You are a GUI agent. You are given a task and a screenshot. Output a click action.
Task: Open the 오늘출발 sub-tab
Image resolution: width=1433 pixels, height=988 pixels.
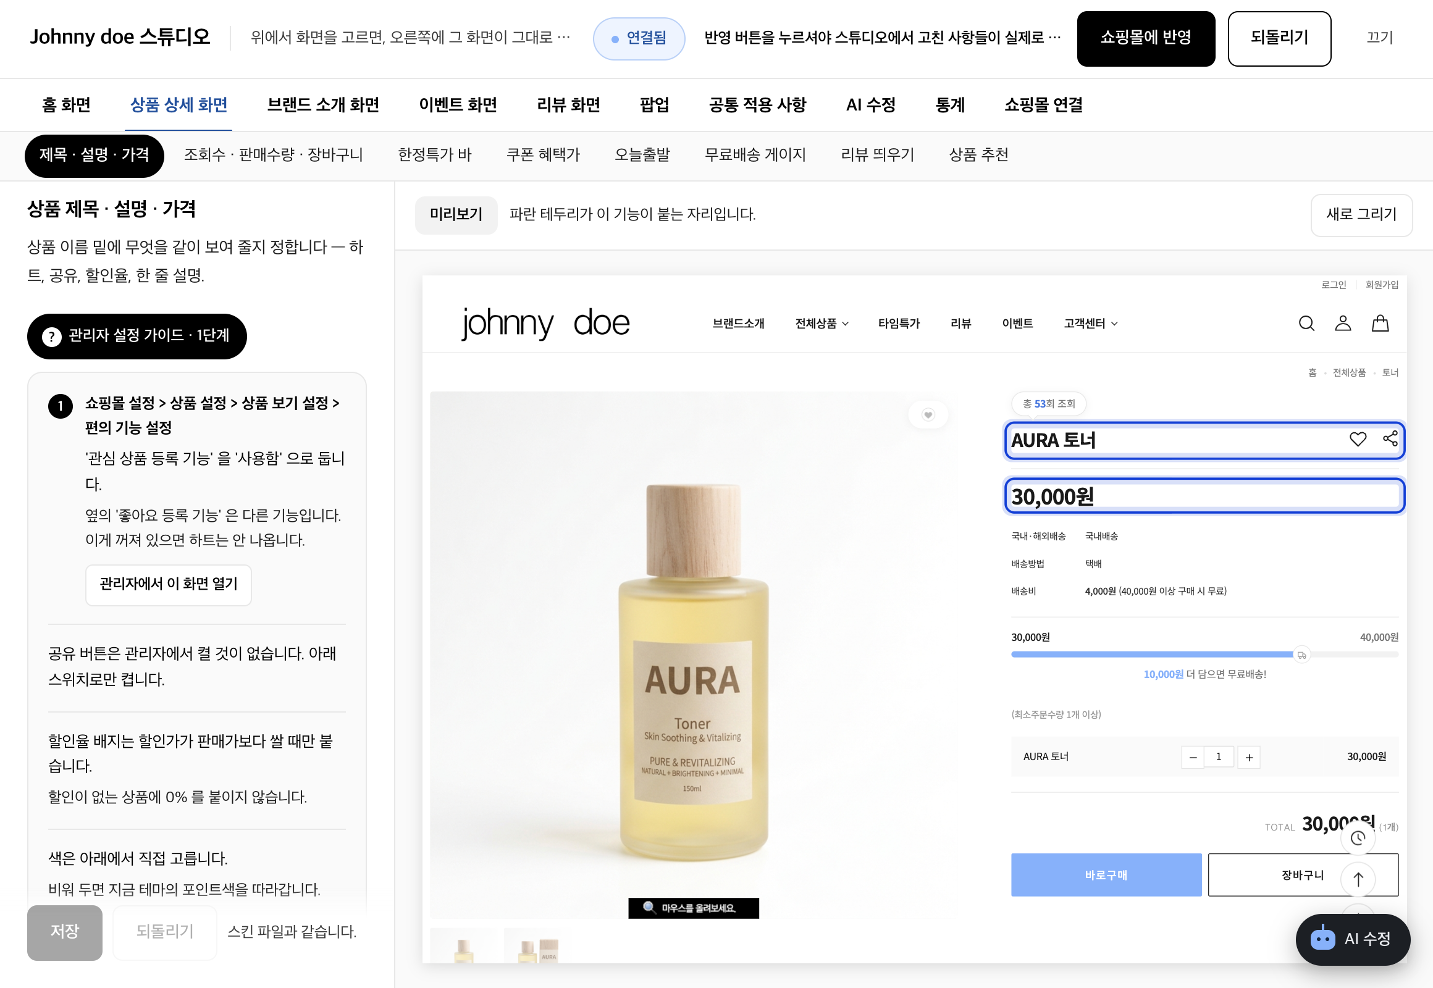[x=642, y=155]
